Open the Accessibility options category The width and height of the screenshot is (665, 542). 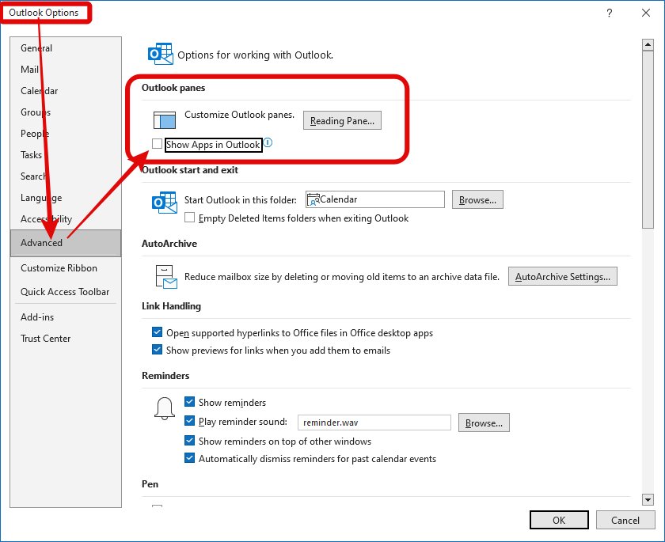66,218
